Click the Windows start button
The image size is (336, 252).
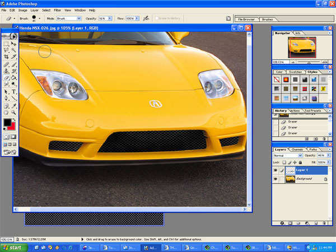coord(13,248)
